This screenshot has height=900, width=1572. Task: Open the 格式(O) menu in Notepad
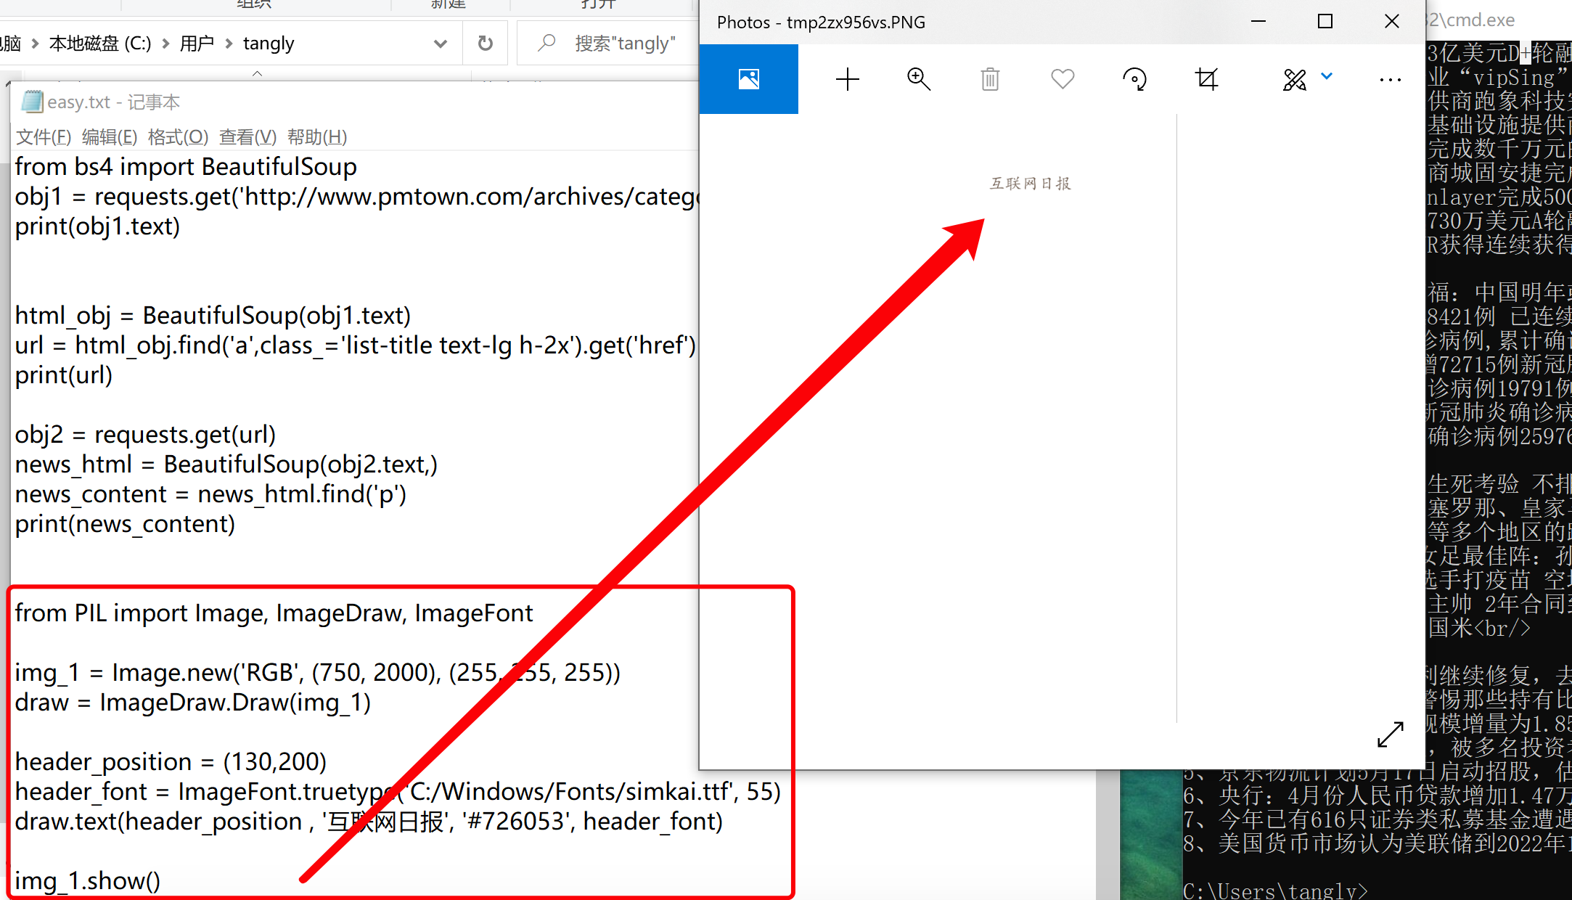click(x=178, y=136)
